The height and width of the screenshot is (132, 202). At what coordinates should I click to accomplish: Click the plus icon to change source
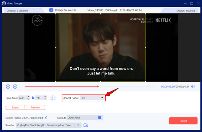point(51,10)
